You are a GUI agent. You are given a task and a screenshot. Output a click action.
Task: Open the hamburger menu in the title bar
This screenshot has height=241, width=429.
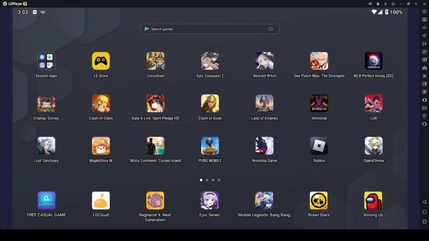[385, 4]
